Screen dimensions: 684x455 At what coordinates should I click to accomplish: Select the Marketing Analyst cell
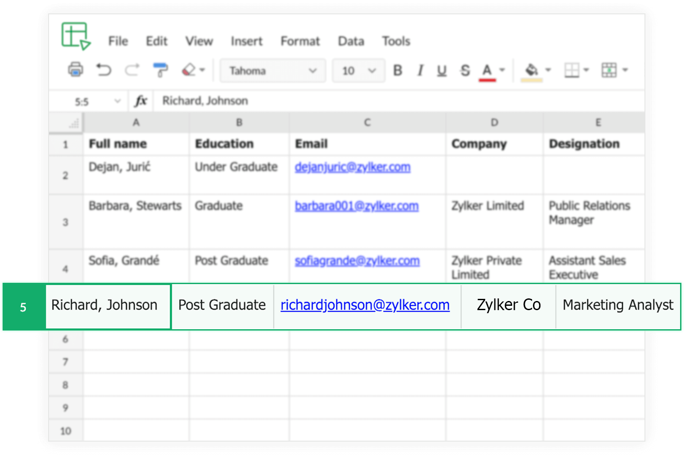pyautogui.click(x=618, y=307)
